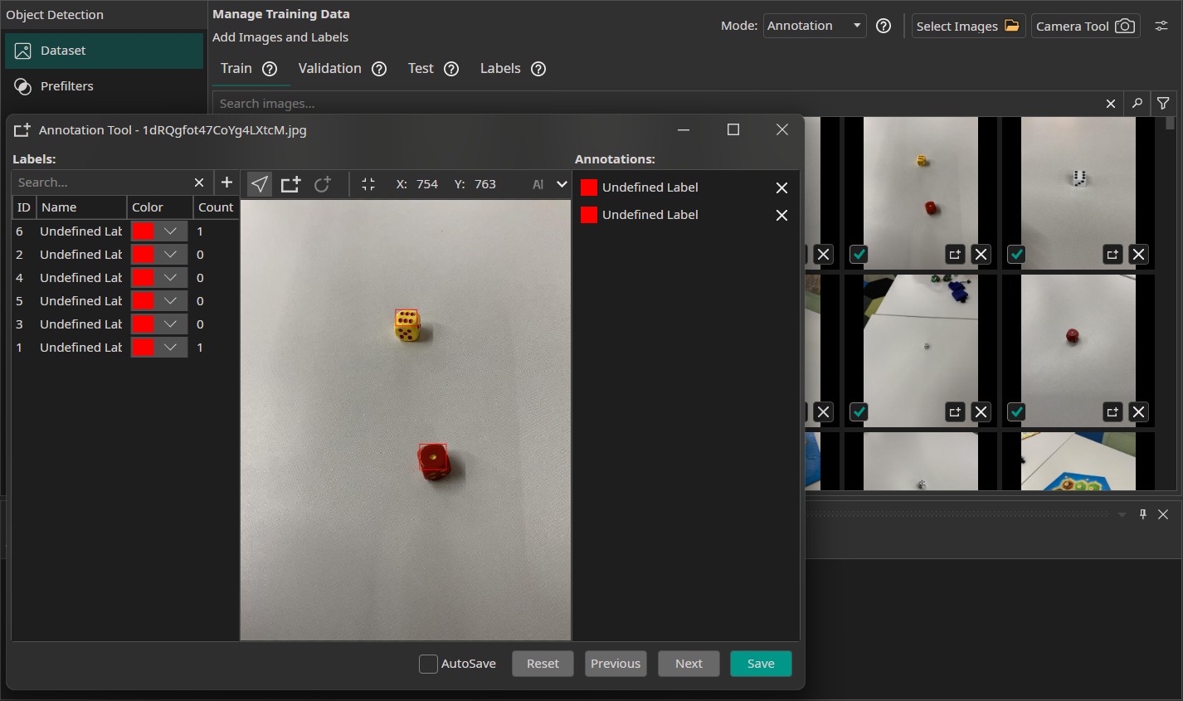Open the Mode Annotation dropdown
This screenshot has height=701, width=1183.
click(814, 26)
